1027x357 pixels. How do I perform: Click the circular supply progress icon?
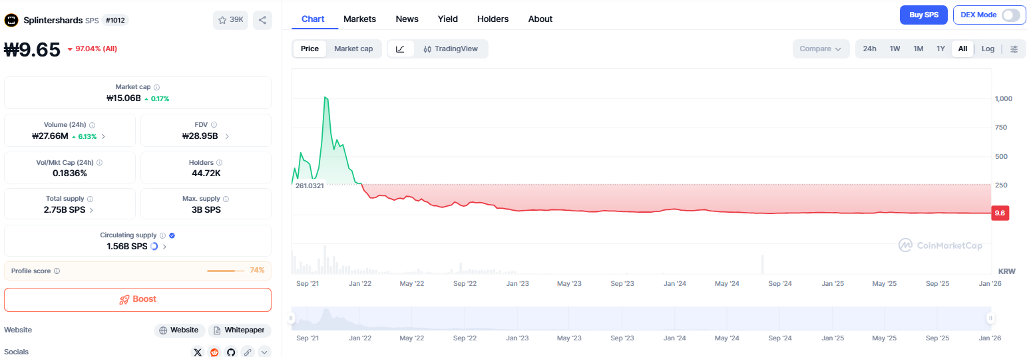(154, 246)
